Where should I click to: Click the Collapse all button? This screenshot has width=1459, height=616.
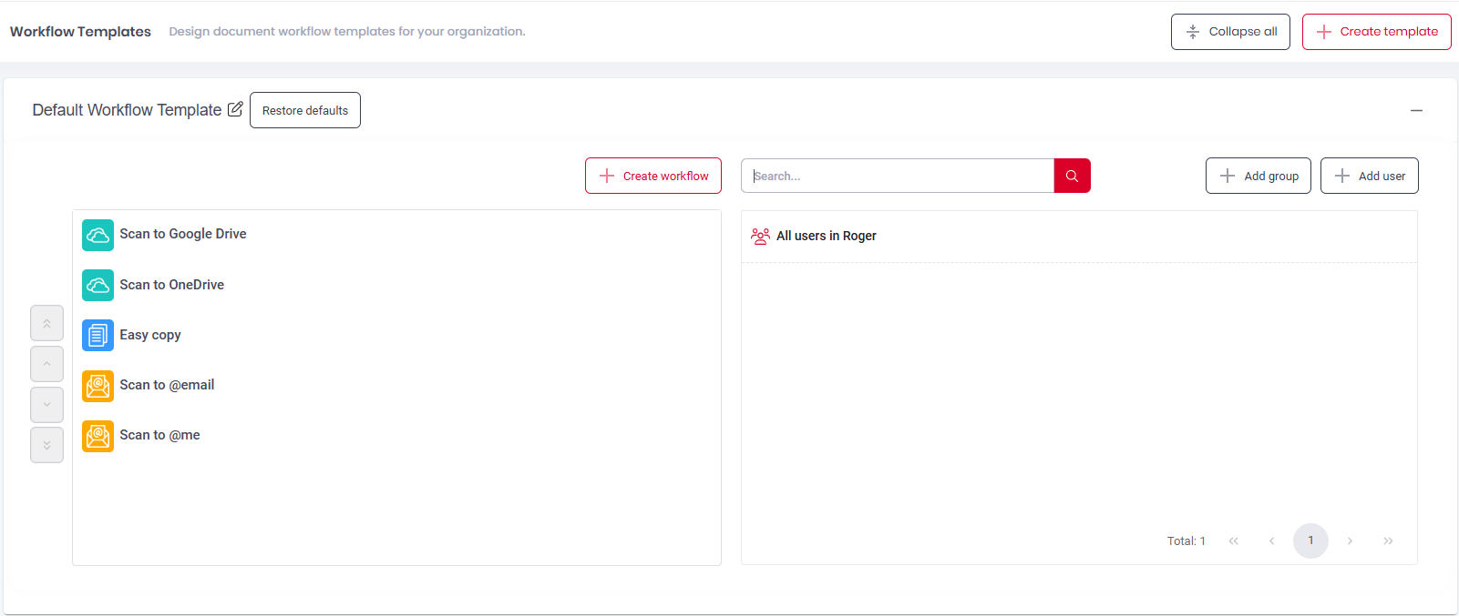1230,32
